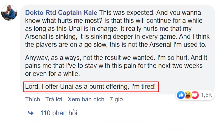Image resolution: width=216 pixels, height=131 pixels.
Task: Expand the 110 phản hồi replies
Action: tap(59, 113)
